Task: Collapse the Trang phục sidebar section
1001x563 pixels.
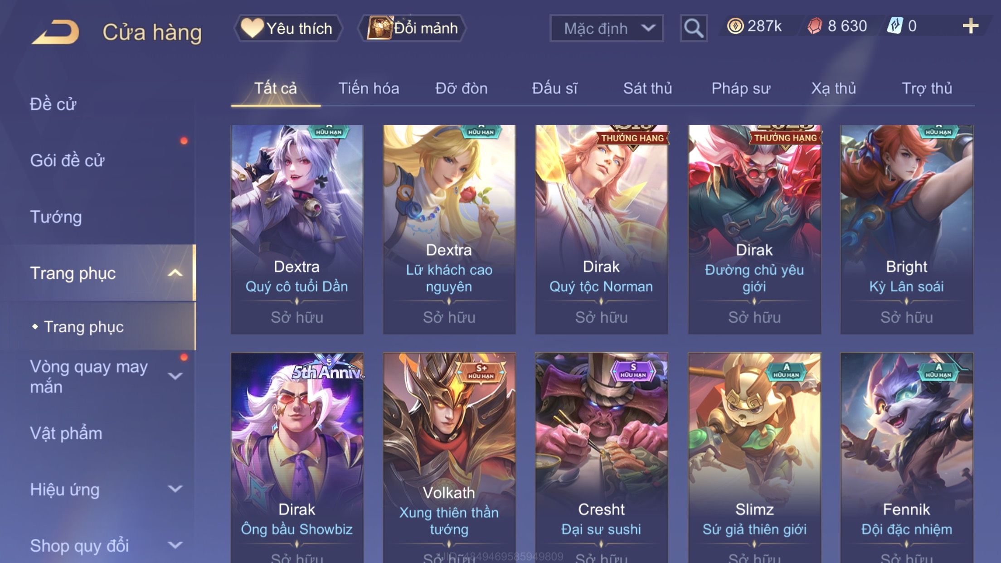Action: coord(175,273)
